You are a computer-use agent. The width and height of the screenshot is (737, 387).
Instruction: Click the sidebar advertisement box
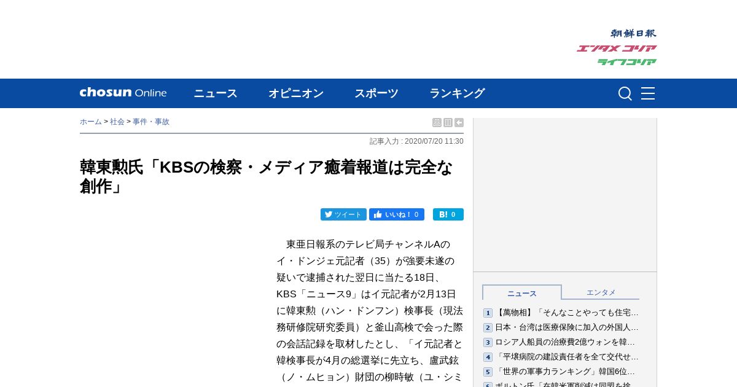click(x=565, y=195)
